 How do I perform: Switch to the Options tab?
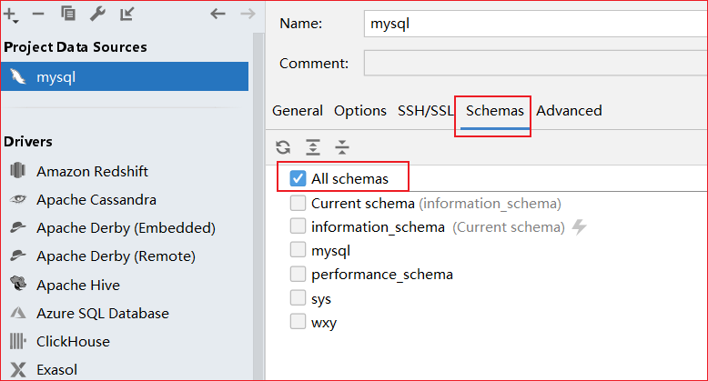tap(359, 111)
